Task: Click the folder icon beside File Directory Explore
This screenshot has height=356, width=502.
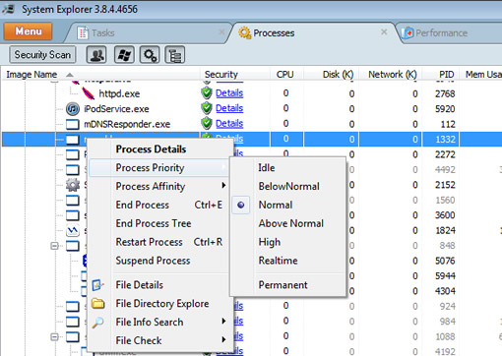Action: click(97, 303)
